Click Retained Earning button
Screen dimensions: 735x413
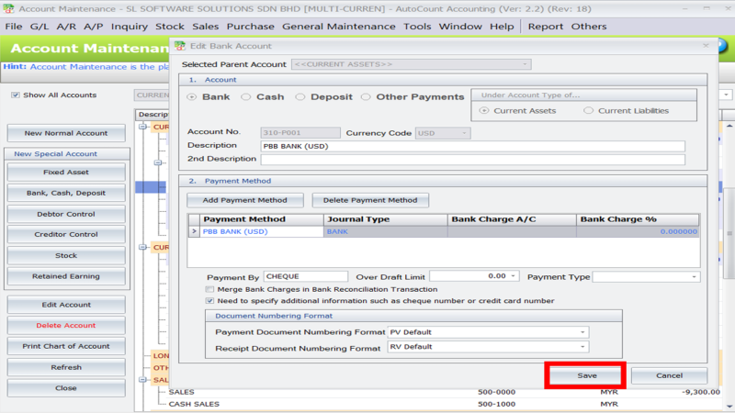point(66,276)
